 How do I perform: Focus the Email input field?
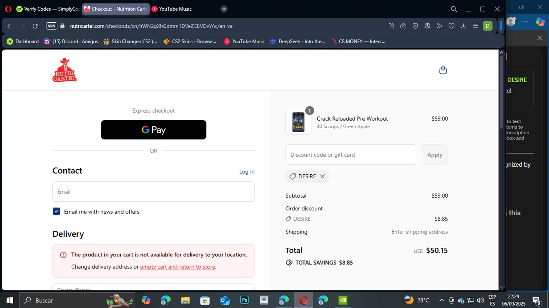tap(153, 191)
